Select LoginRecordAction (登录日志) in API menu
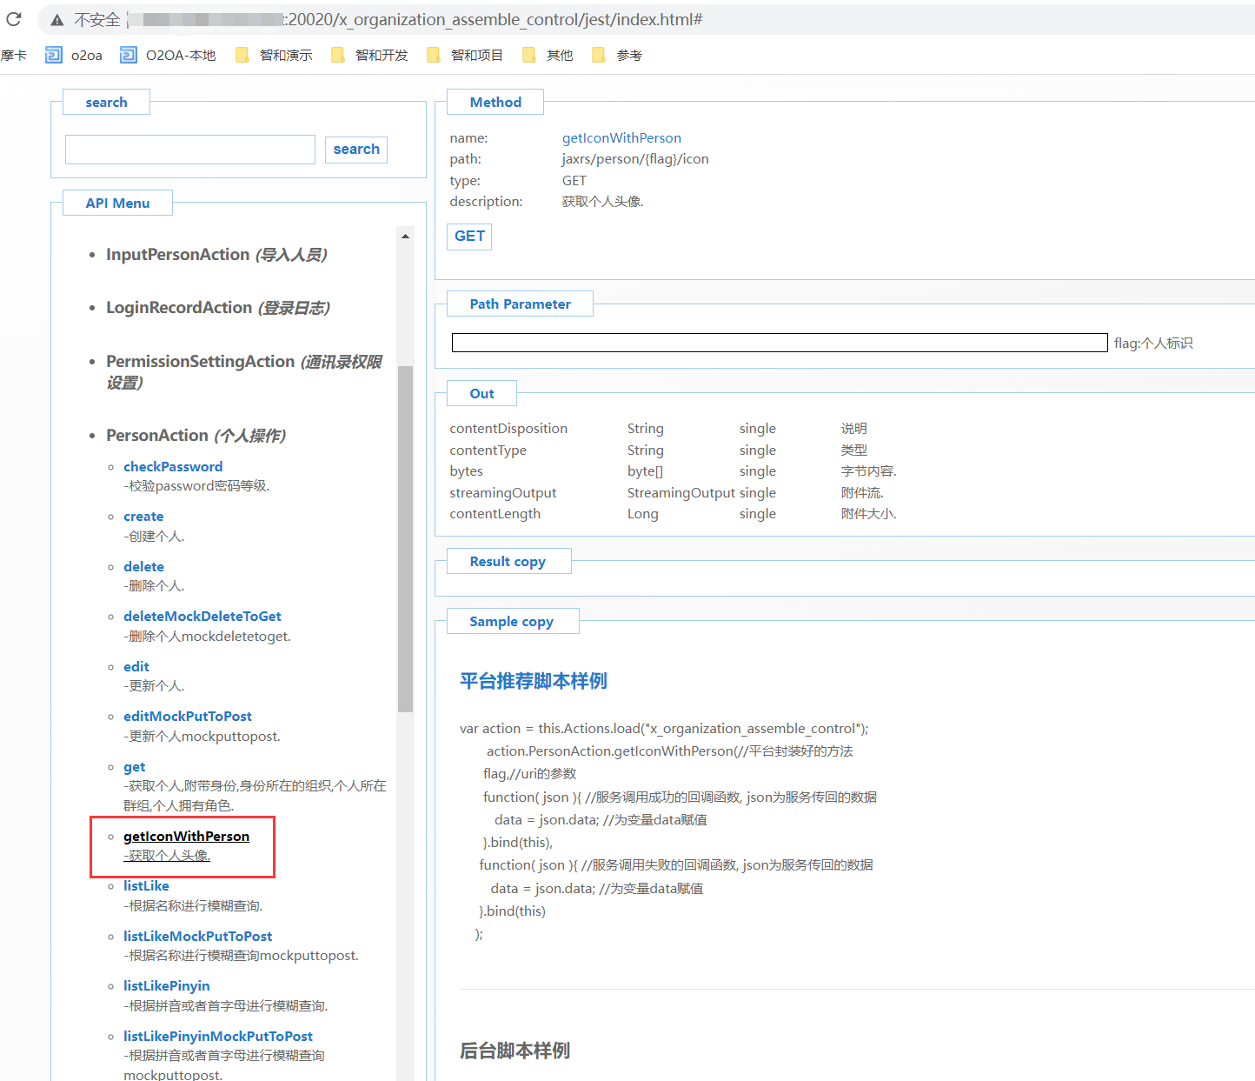The image size is (1255, 1081). pos(218,308)
